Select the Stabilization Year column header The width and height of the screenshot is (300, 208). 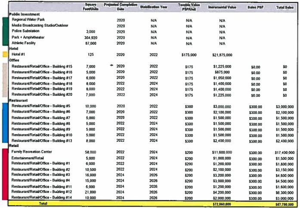pos(153,7)
